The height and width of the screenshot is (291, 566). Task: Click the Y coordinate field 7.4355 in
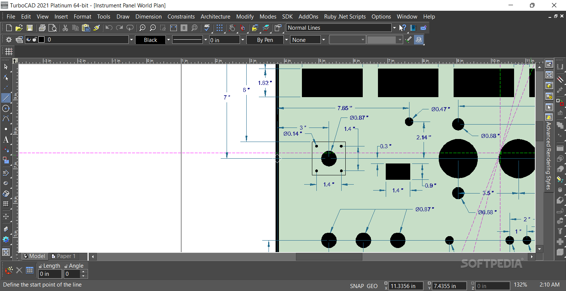[x=450, y=286]
